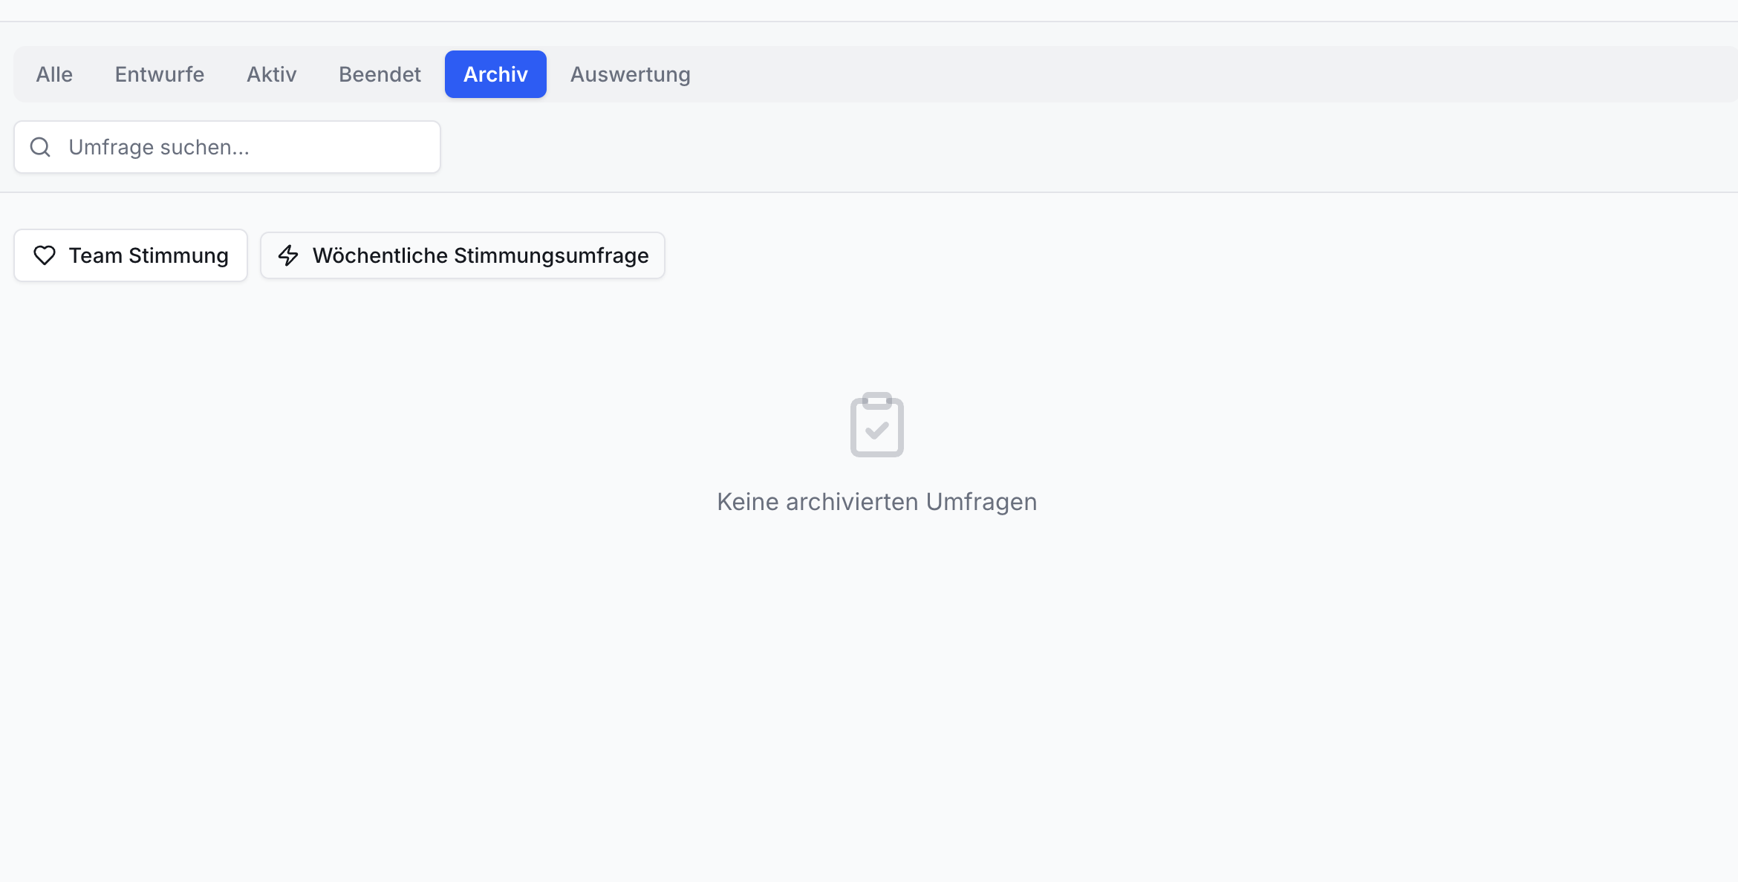
Task: Click the Team Stimmung button
Action: tap(131, 255)
